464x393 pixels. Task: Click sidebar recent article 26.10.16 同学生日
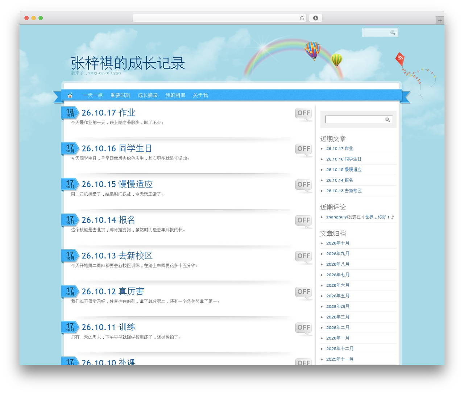(x=344, y=159)
